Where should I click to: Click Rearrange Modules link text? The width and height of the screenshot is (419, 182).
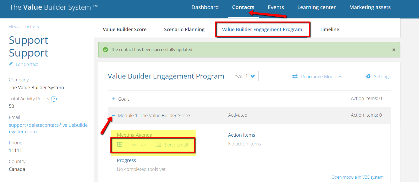point(322,76)
